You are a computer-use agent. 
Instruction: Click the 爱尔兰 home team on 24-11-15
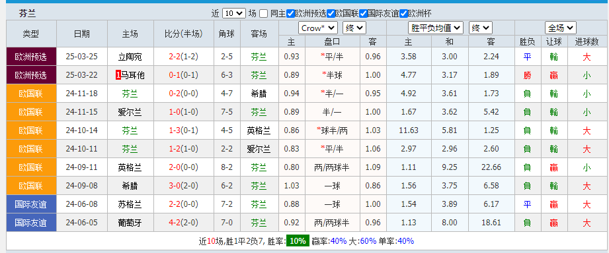[x=130, y=112]
